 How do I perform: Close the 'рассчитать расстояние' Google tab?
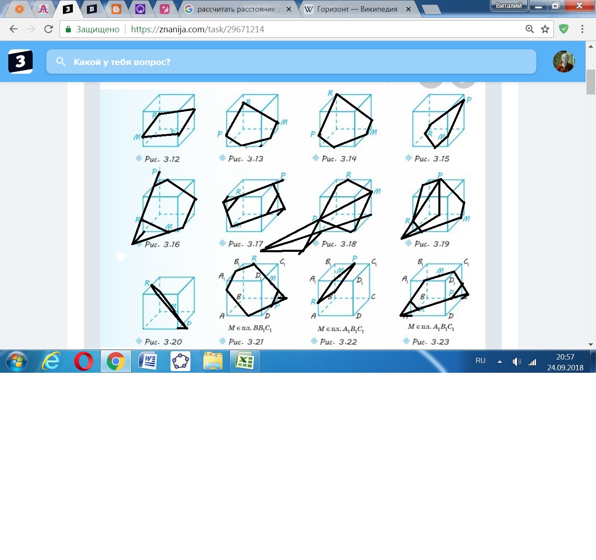tap(289, 9)
